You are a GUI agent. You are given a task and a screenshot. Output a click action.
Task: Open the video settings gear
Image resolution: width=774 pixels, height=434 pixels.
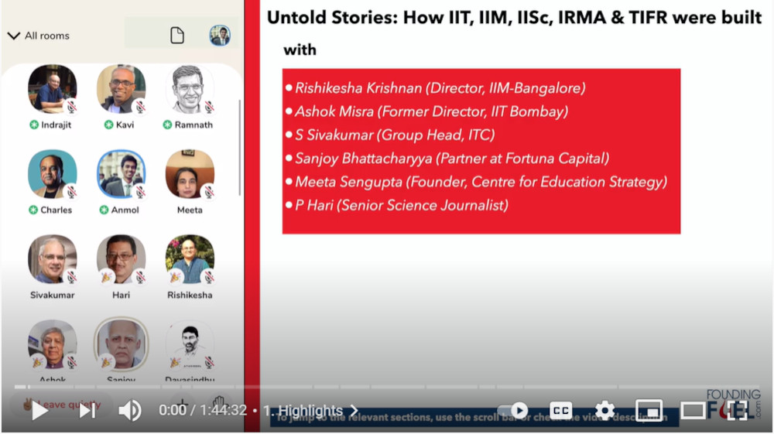click(x=604, y=410)
